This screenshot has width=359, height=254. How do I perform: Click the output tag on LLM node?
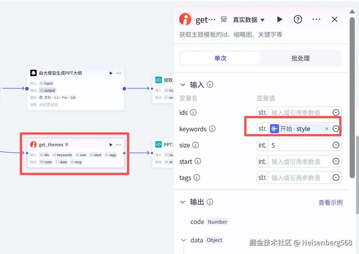tap(47, 91)
